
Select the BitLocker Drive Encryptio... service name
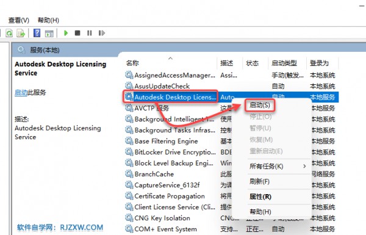click(x=175, y=152)
